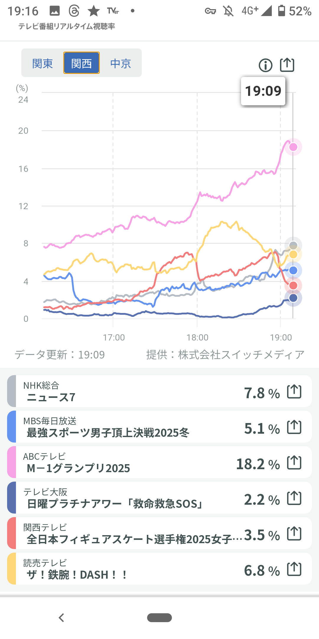Share the NHK総合 ニュース7 rating
This screenshot has width=319, height=639.
tap(294, 392)
